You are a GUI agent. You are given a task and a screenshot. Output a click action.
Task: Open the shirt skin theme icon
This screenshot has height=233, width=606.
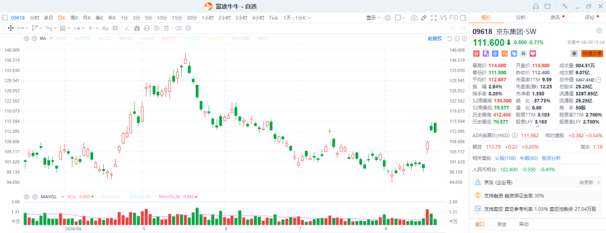tap(547, 6)
